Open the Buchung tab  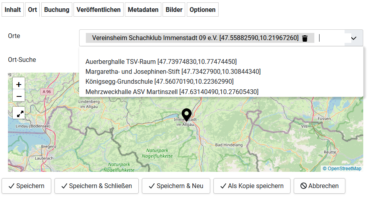56,10
